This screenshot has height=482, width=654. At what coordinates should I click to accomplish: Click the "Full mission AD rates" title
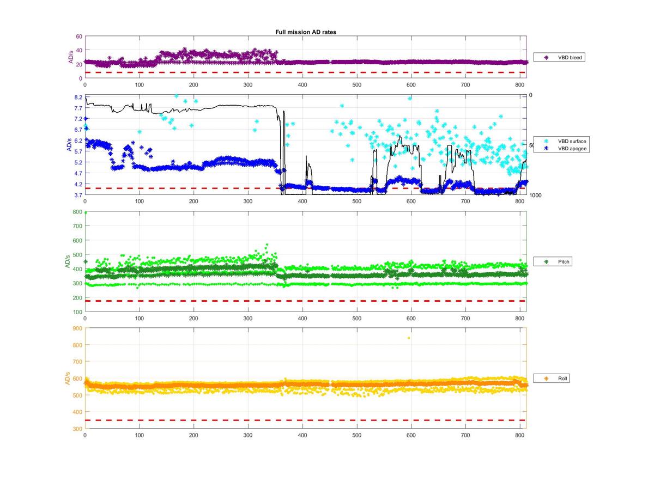305,32
